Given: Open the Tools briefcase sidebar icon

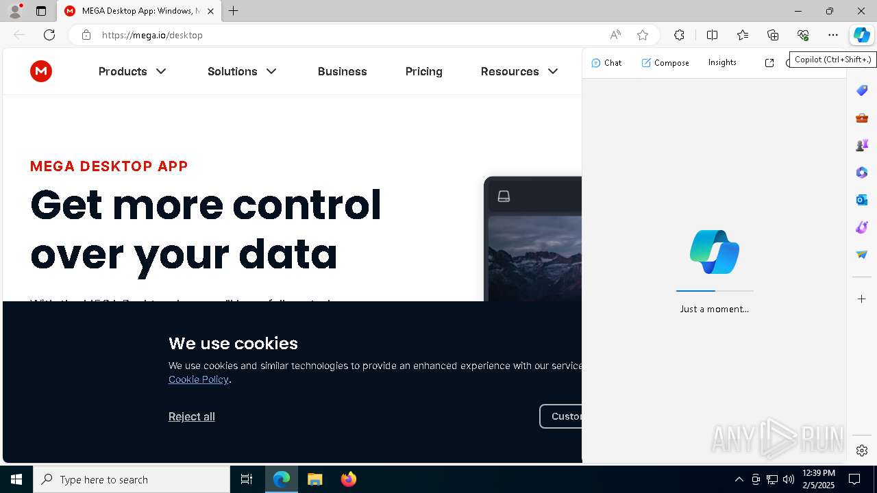Looking at the screenshot, I should tap(862, 118).
